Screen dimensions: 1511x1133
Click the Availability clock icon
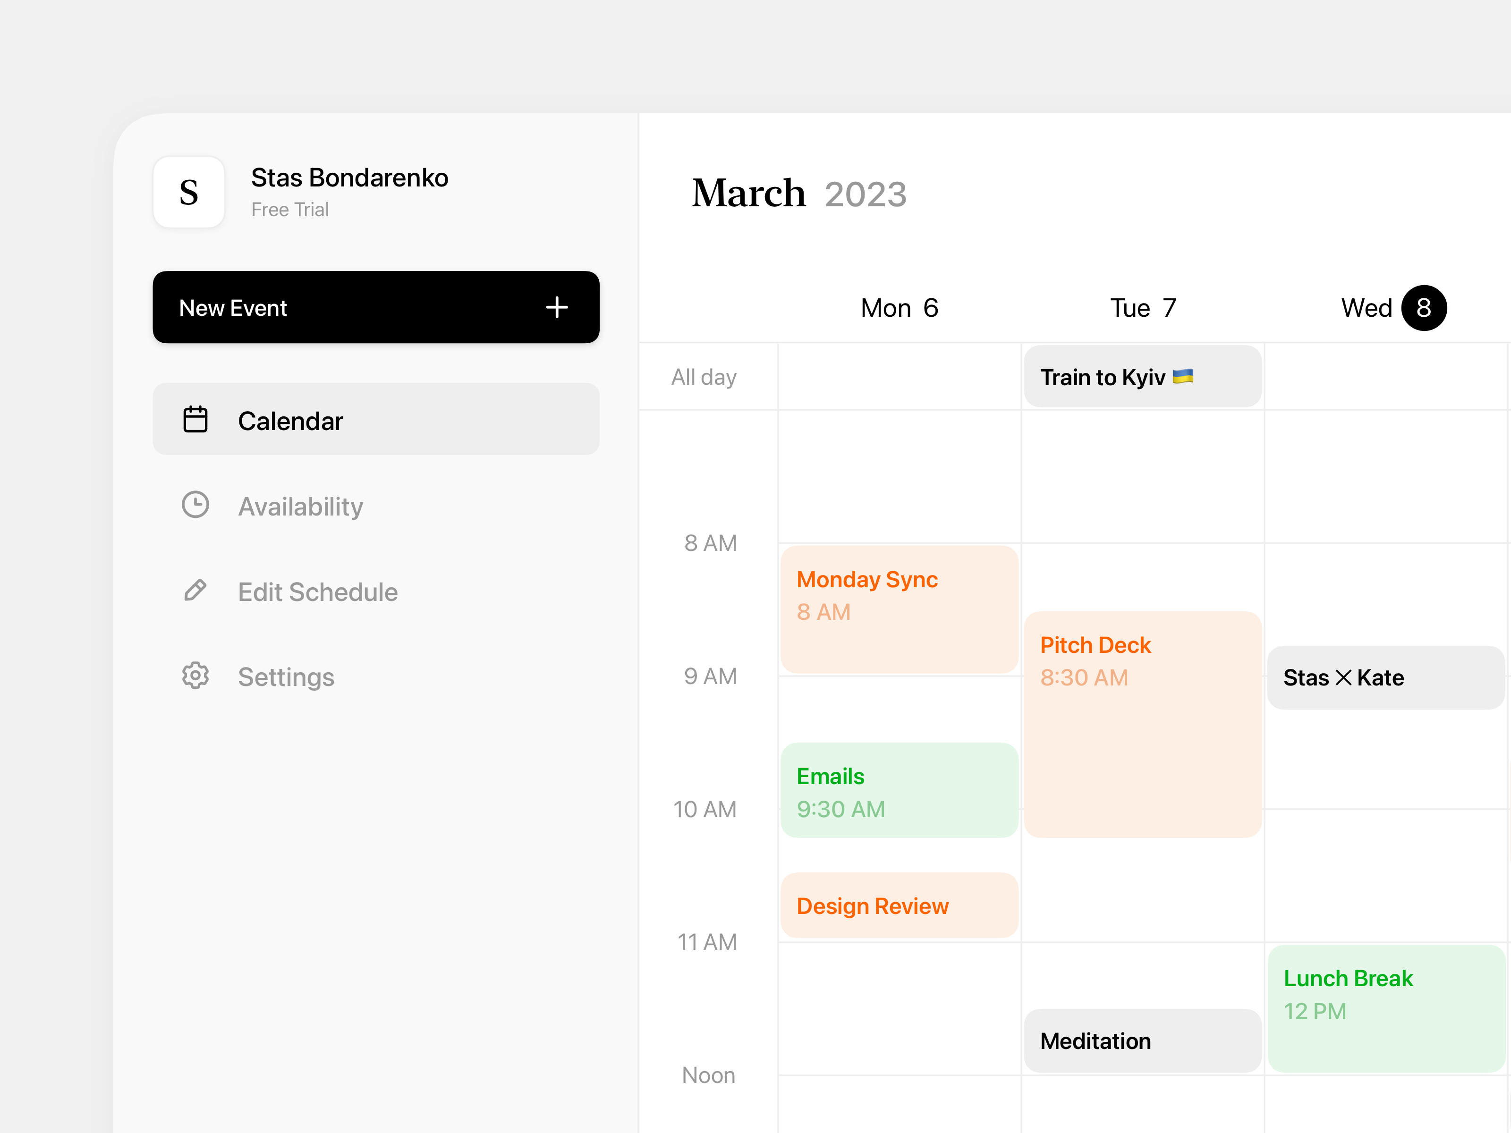(x=195, y=506)
